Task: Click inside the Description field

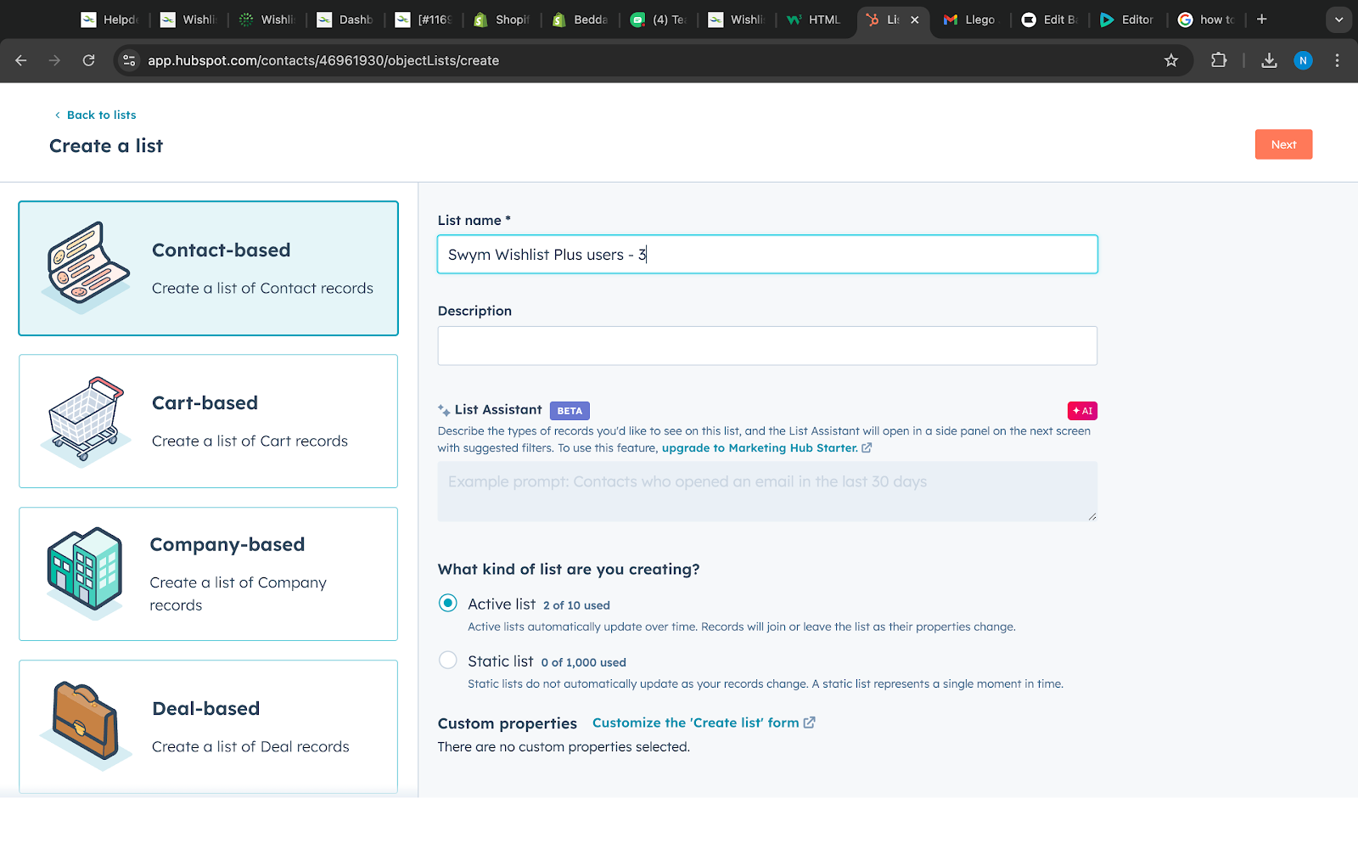Action: tap(767, 346)
